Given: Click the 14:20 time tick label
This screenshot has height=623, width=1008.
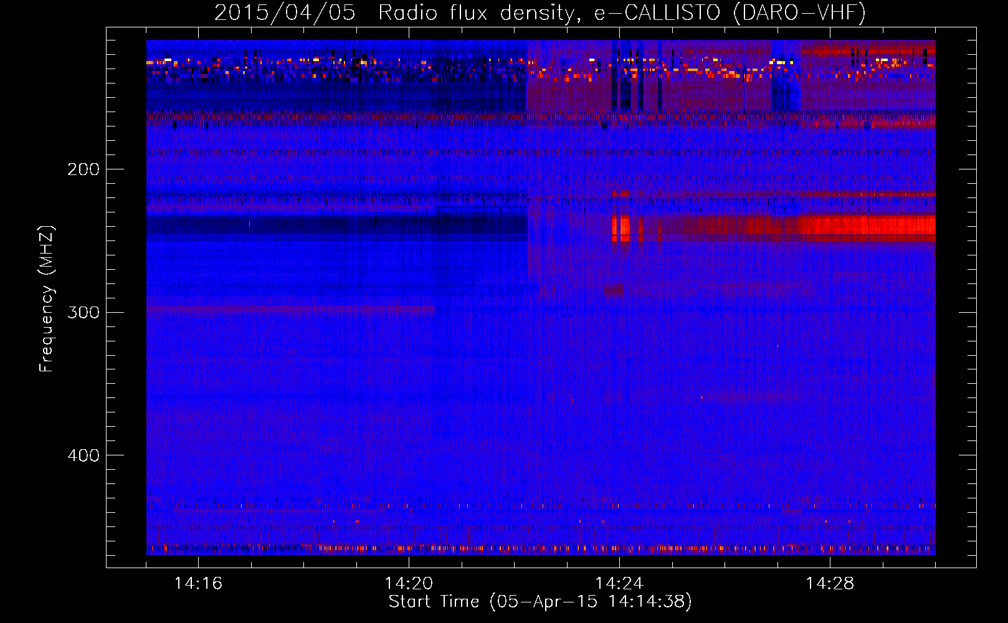Looking at the screenshot, I should click(x=409, y=583).
